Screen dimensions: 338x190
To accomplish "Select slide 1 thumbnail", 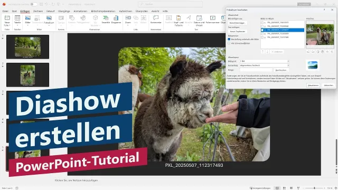I will 27,47.
